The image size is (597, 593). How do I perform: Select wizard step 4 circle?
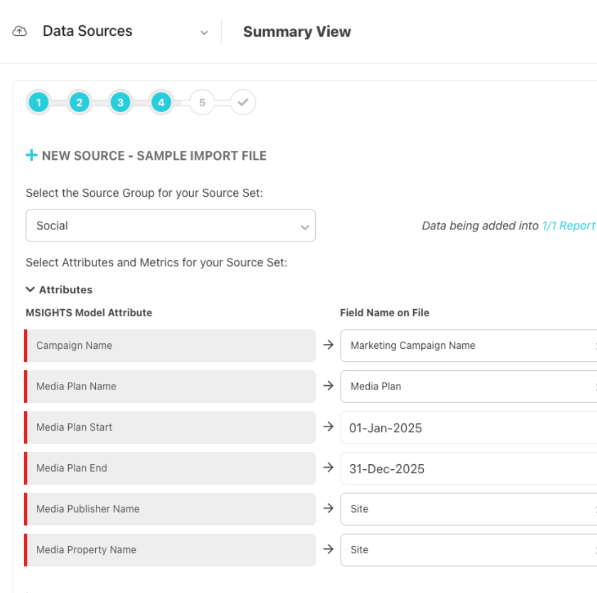(x=161, y=102)
